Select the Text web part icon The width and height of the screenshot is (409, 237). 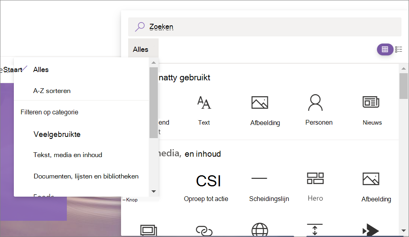204,102
